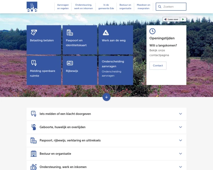This screenshot has width=213, height=170.
Task: Click the Melding openbare ruimte report icon
Action: [34, 63]
